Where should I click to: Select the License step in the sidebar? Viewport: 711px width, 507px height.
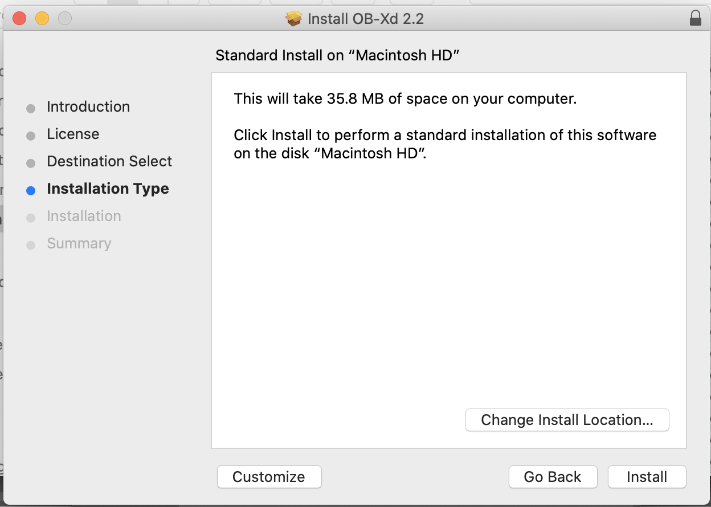73,134
